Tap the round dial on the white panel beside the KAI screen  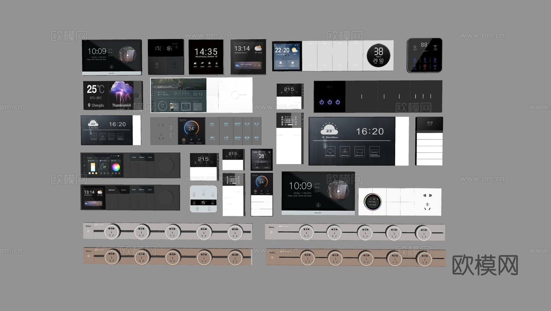pos(235,95)
